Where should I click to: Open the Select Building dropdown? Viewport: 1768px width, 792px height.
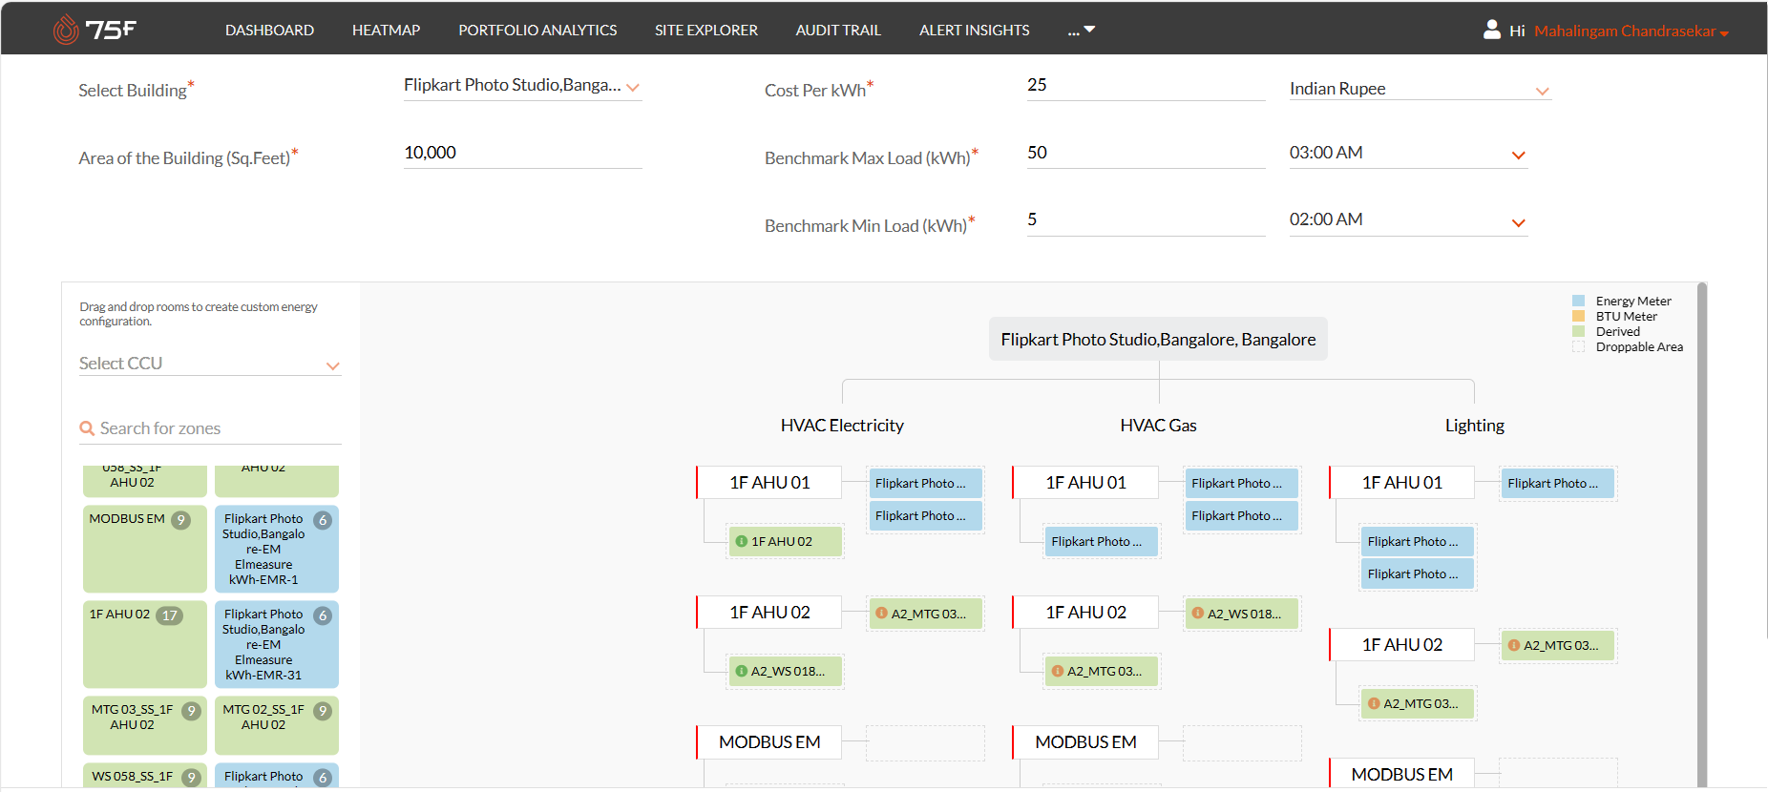[x=522, y=86]
